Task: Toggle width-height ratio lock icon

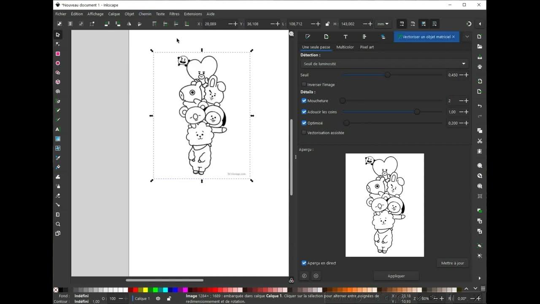Action: [x=327, y=24]
